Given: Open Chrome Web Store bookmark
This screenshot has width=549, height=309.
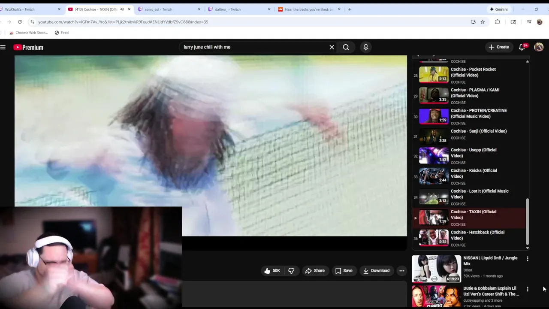Looking at the screenshot, I should pyautogui.click(x=28, y=33).
